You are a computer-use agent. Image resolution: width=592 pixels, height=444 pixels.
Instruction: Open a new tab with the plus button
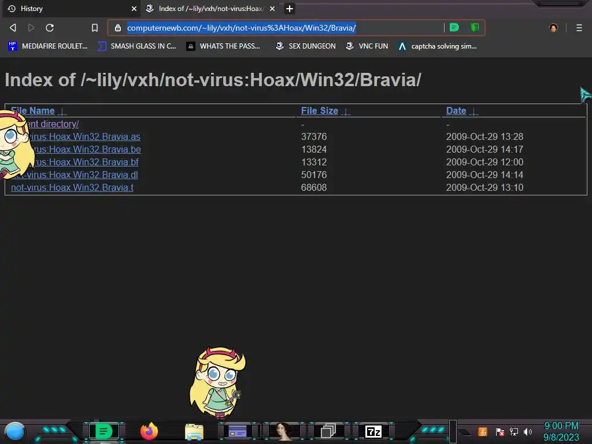tap(290, 9)
